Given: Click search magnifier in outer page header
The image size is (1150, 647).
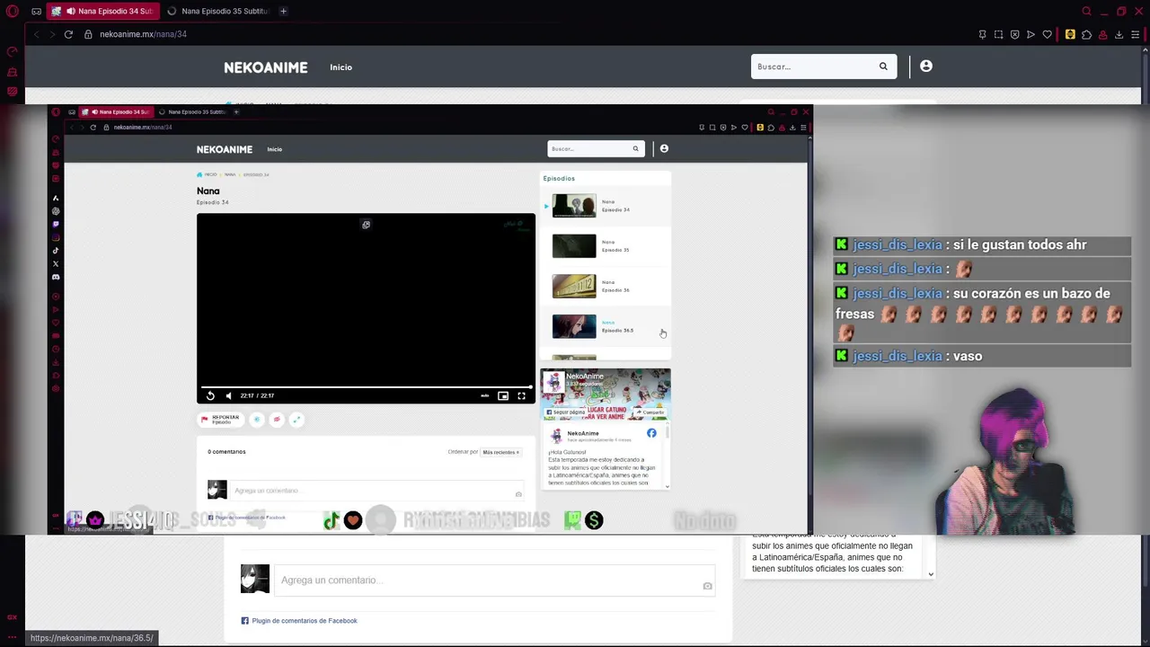Looking at the screenshot, I should 883,66.
